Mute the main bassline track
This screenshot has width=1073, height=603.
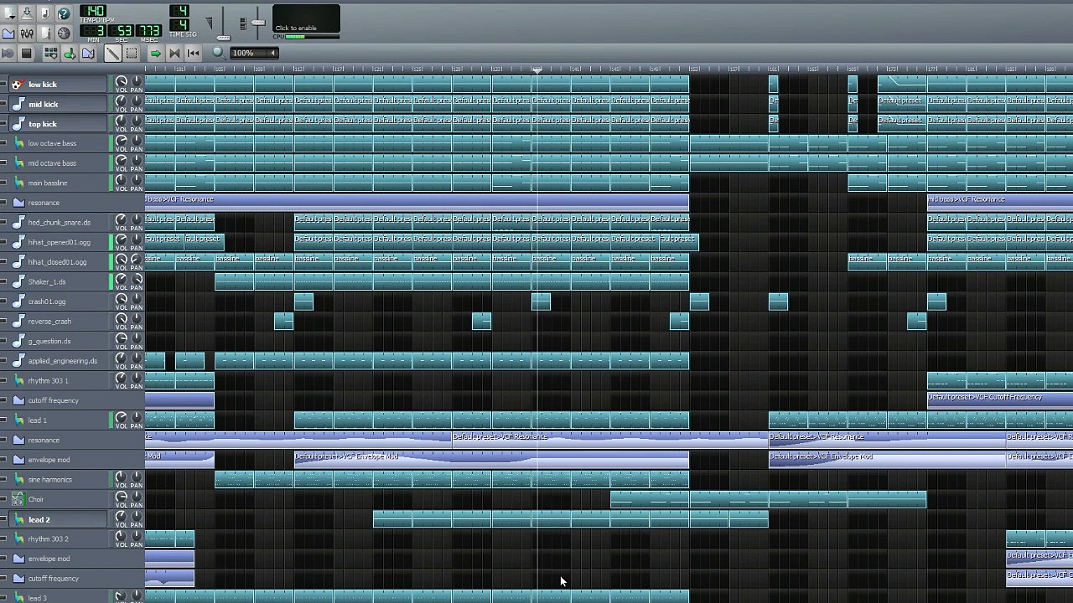pos(4,183)
